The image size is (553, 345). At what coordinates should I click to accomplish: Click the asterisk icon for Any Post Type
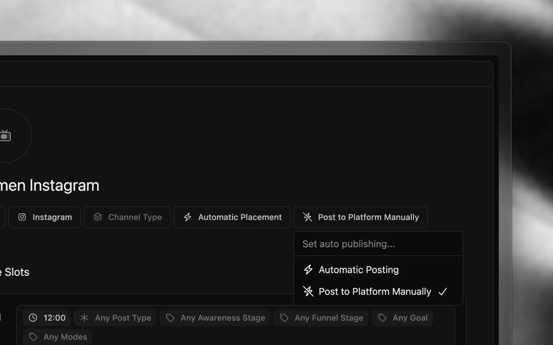point(84,318)
